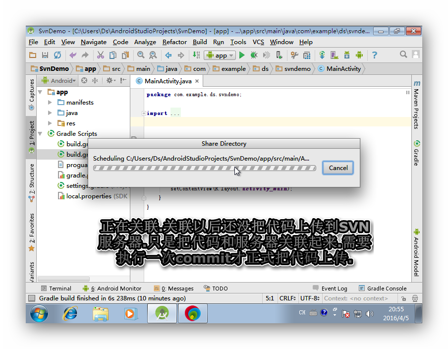Click the green Run app button
The image size is (448, 349).
pyautogui.click(x=242, y=55)
